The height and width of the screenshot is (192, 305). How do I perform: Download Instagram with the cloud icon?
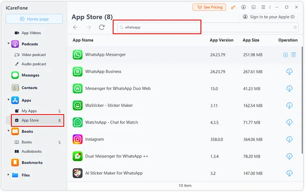click(x=289, y=139)
